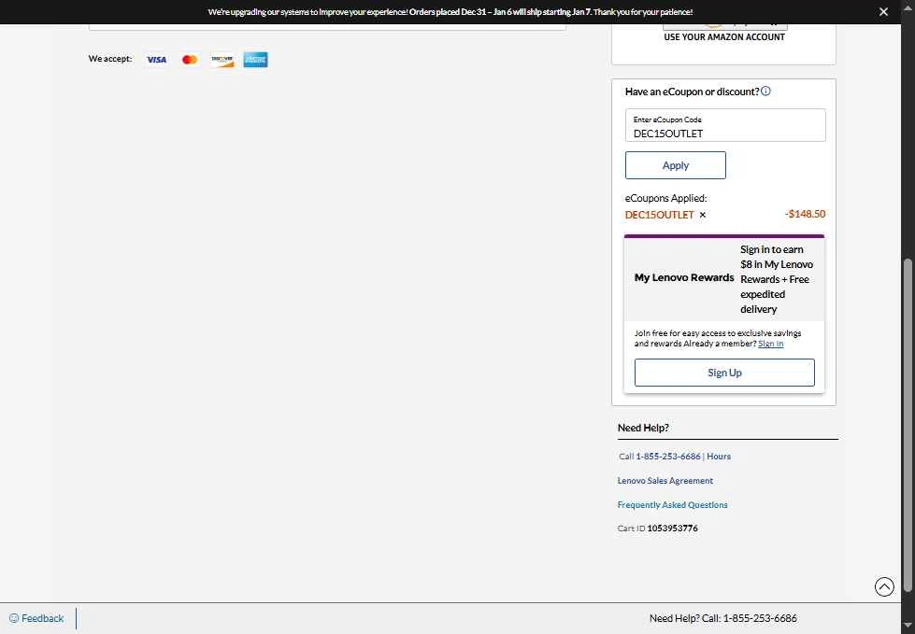
Task: Click the page vertical scrollbar
Action: click(908, 424)
